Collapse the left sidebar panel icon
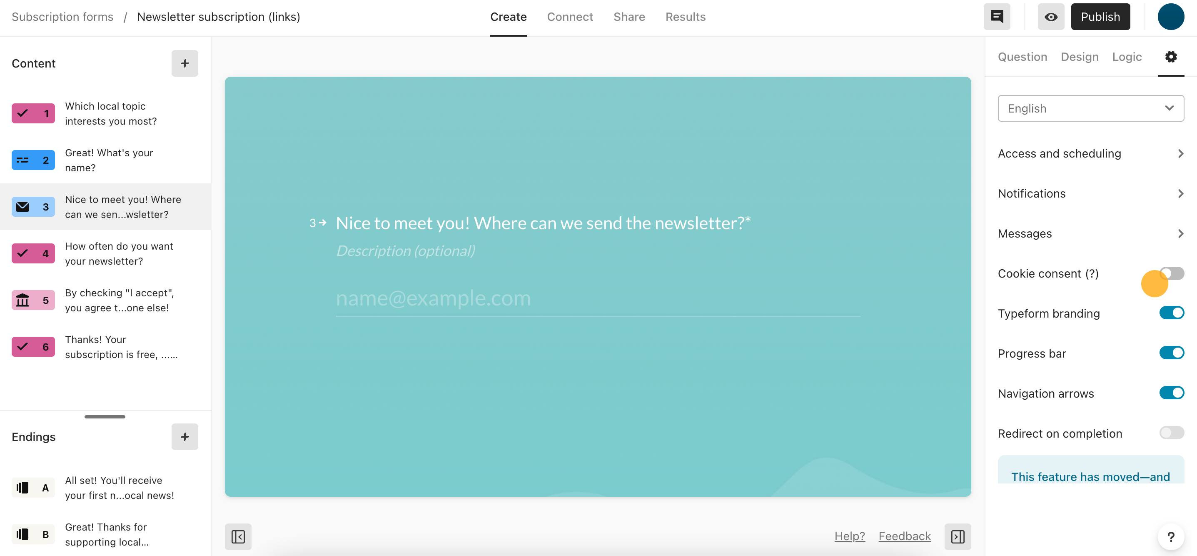 [x=238, y=536]
